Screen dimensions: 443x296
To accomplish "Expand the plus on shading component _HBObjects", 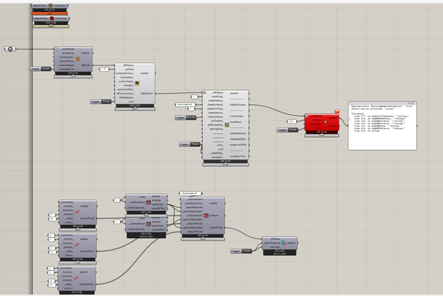I will click(205, 92).
